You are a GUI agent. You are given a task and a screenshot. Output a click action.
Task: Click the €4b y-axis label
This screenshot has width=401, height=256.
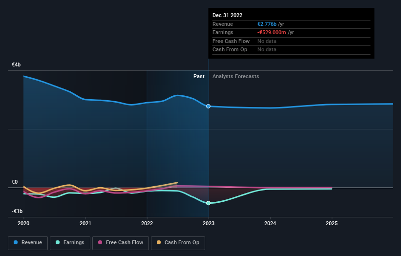click(16, 64)
